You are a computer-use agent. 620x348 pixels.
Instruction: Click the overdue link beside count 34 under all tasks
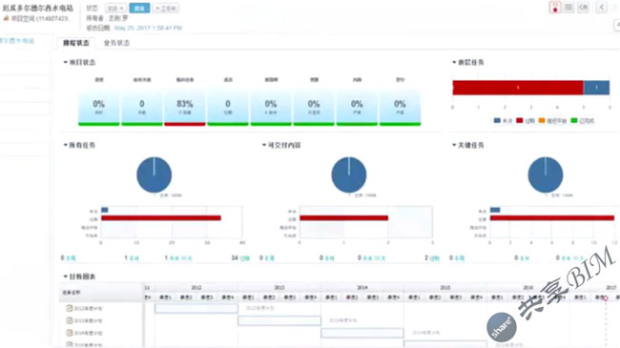point(244,258)
